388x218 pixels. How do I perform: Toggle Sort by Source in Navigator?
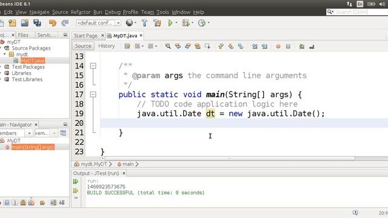pos(62,203)
